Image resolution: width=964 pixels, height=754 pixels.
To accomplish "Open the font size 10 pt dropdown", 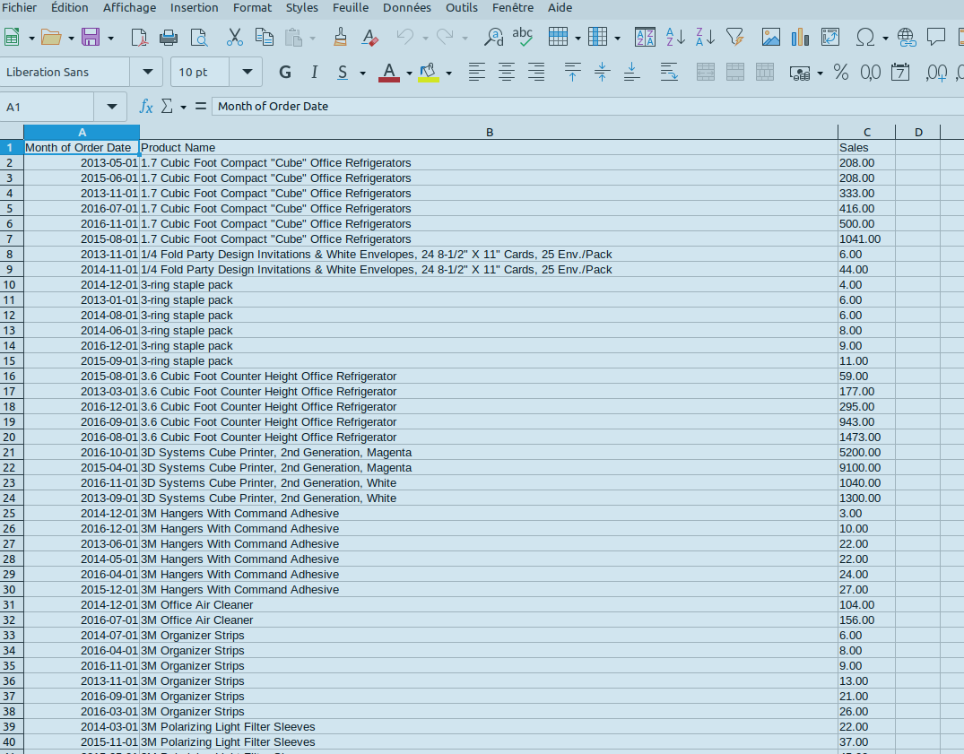I will click(x=246, y=73).
